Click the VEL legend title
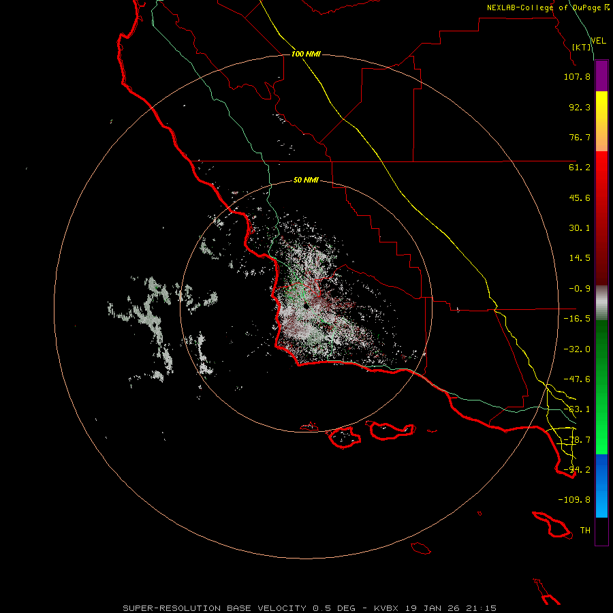Viewport: 613px width, 613px height. point(598,41)
